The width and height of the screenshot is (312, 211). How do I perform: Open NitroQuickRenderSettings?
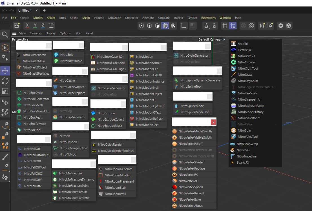coord(113,151)
